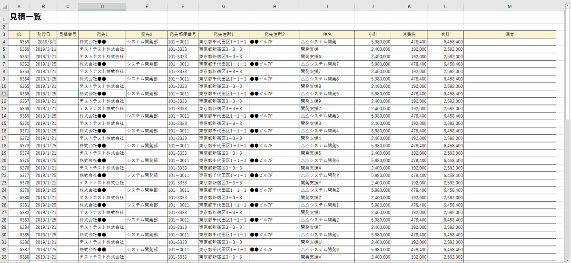Select the cell with ID 6366
This screenshot has width=571, height=263.
pos(19,94)
